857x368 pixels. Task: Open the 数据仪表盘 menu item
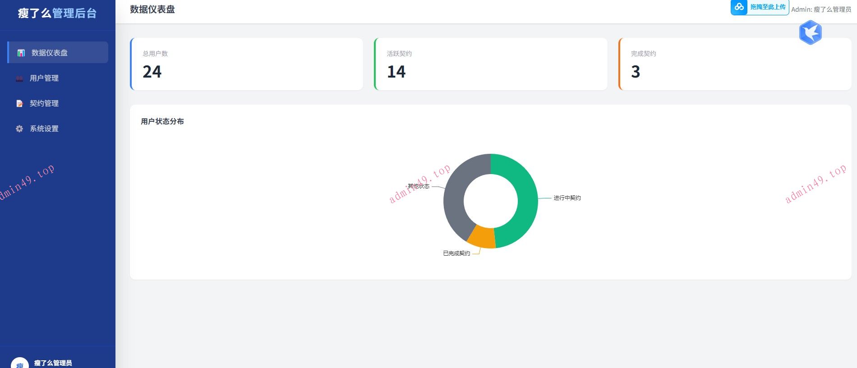pyautogui.click(x=50, y=53)
